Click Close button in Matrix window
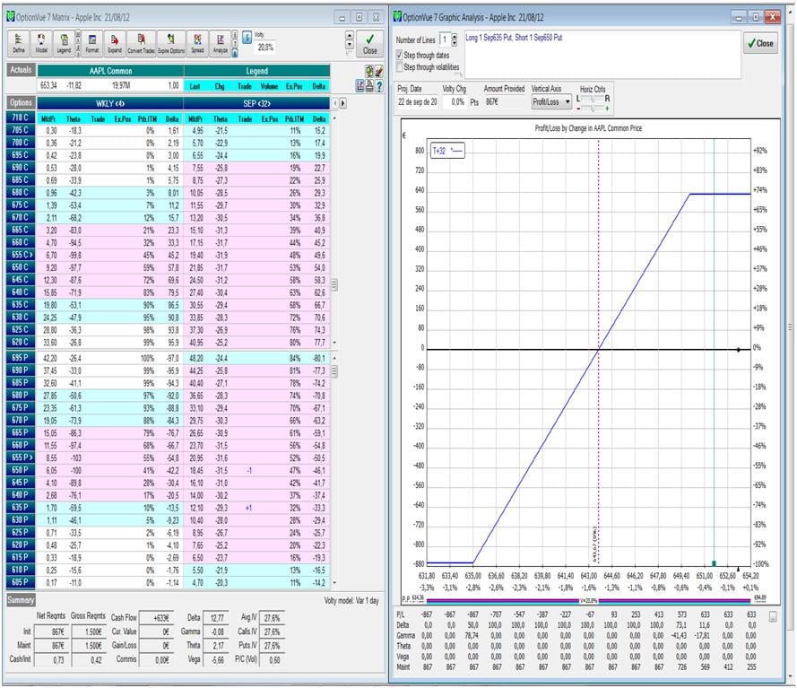The image size is (797, 688). tap(369, 43)
